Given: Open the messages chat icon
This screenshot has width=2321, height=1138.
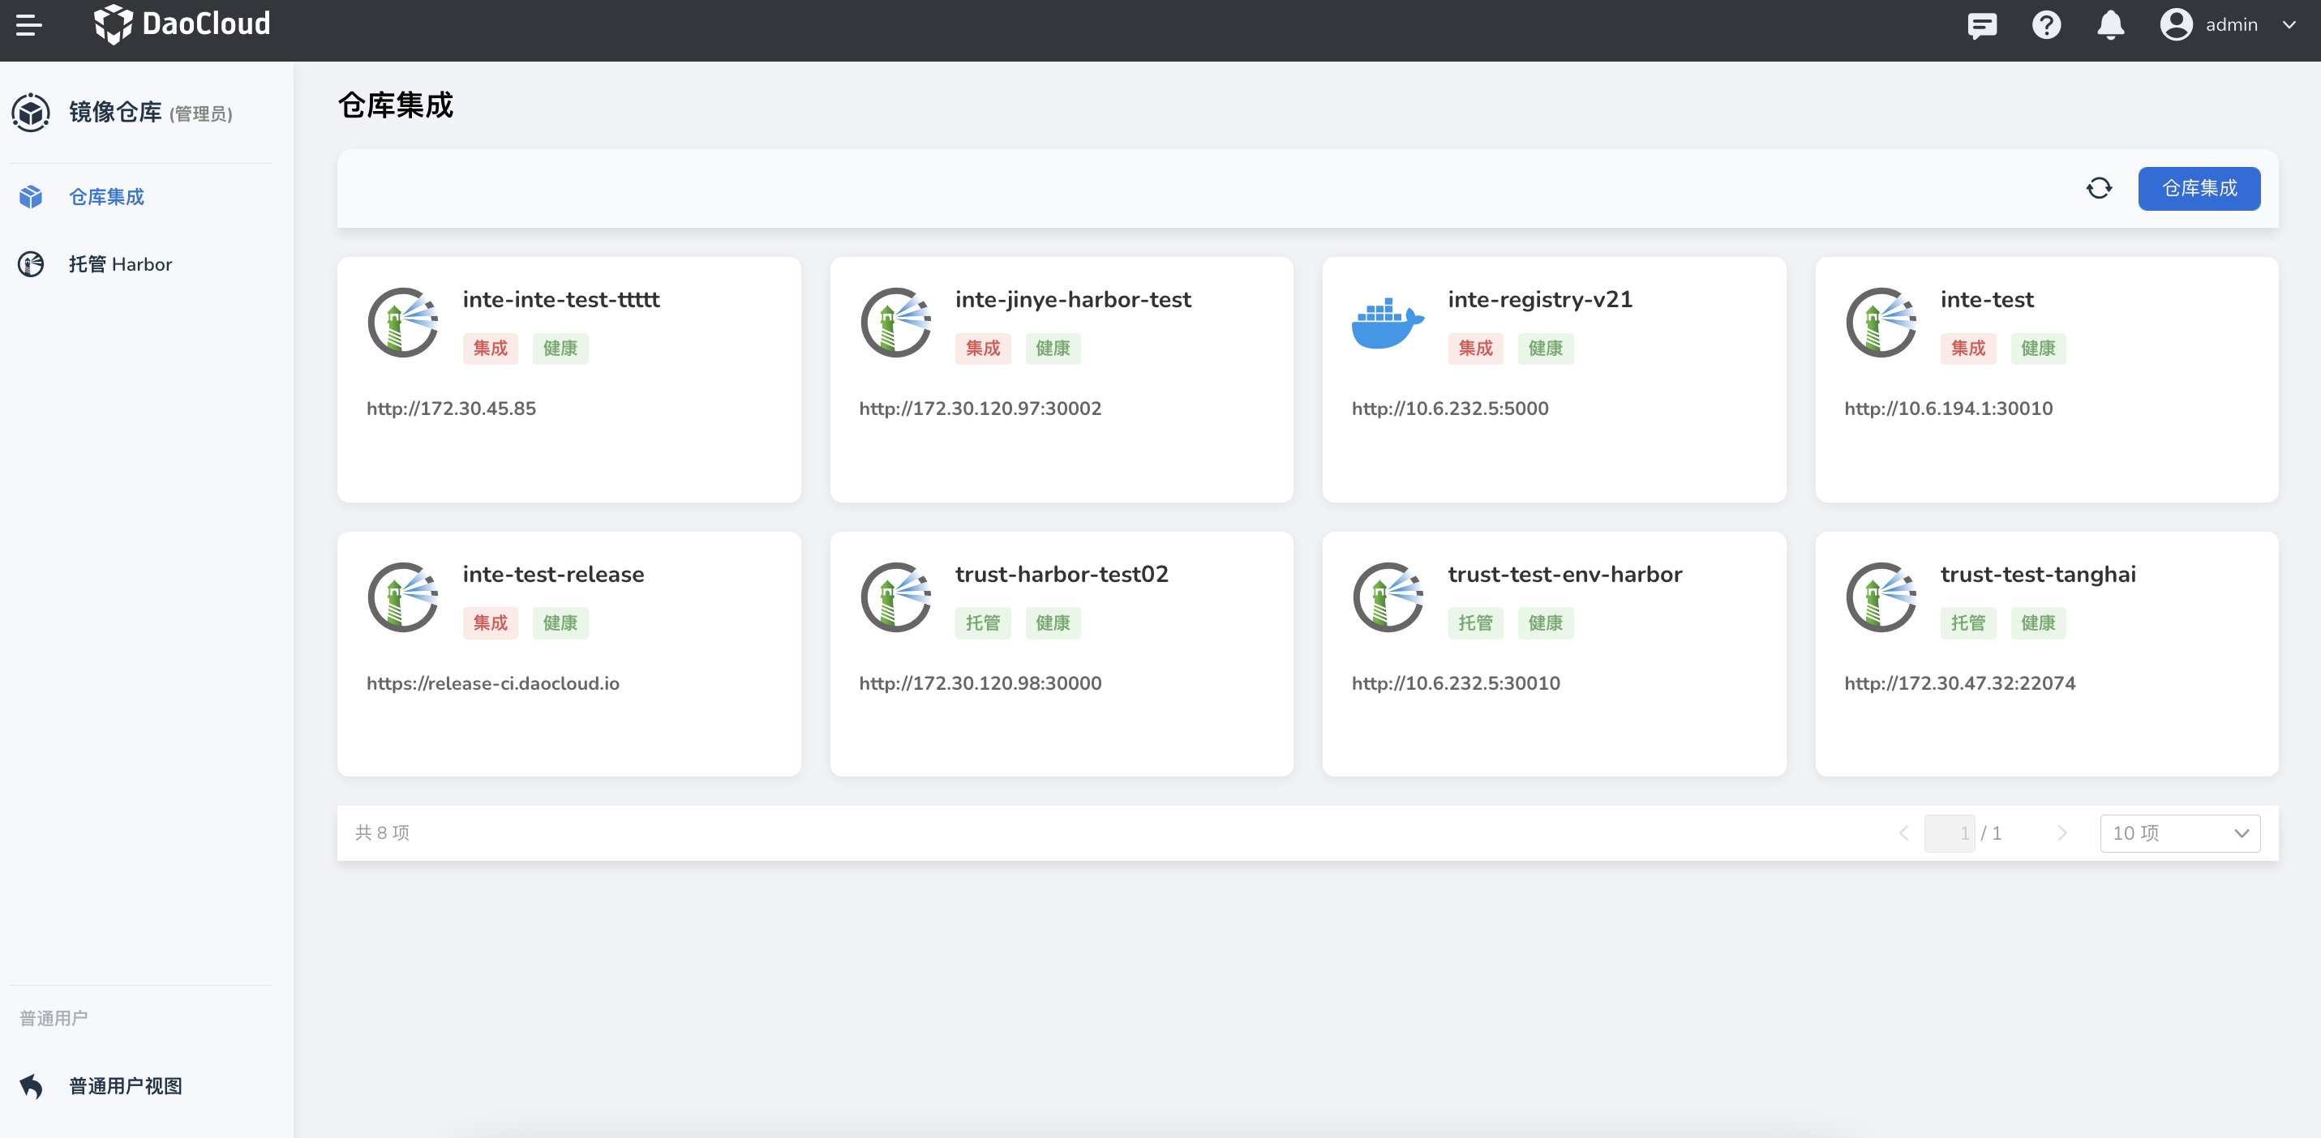Looking at the screenshot, I should (x=1982, y=25).
